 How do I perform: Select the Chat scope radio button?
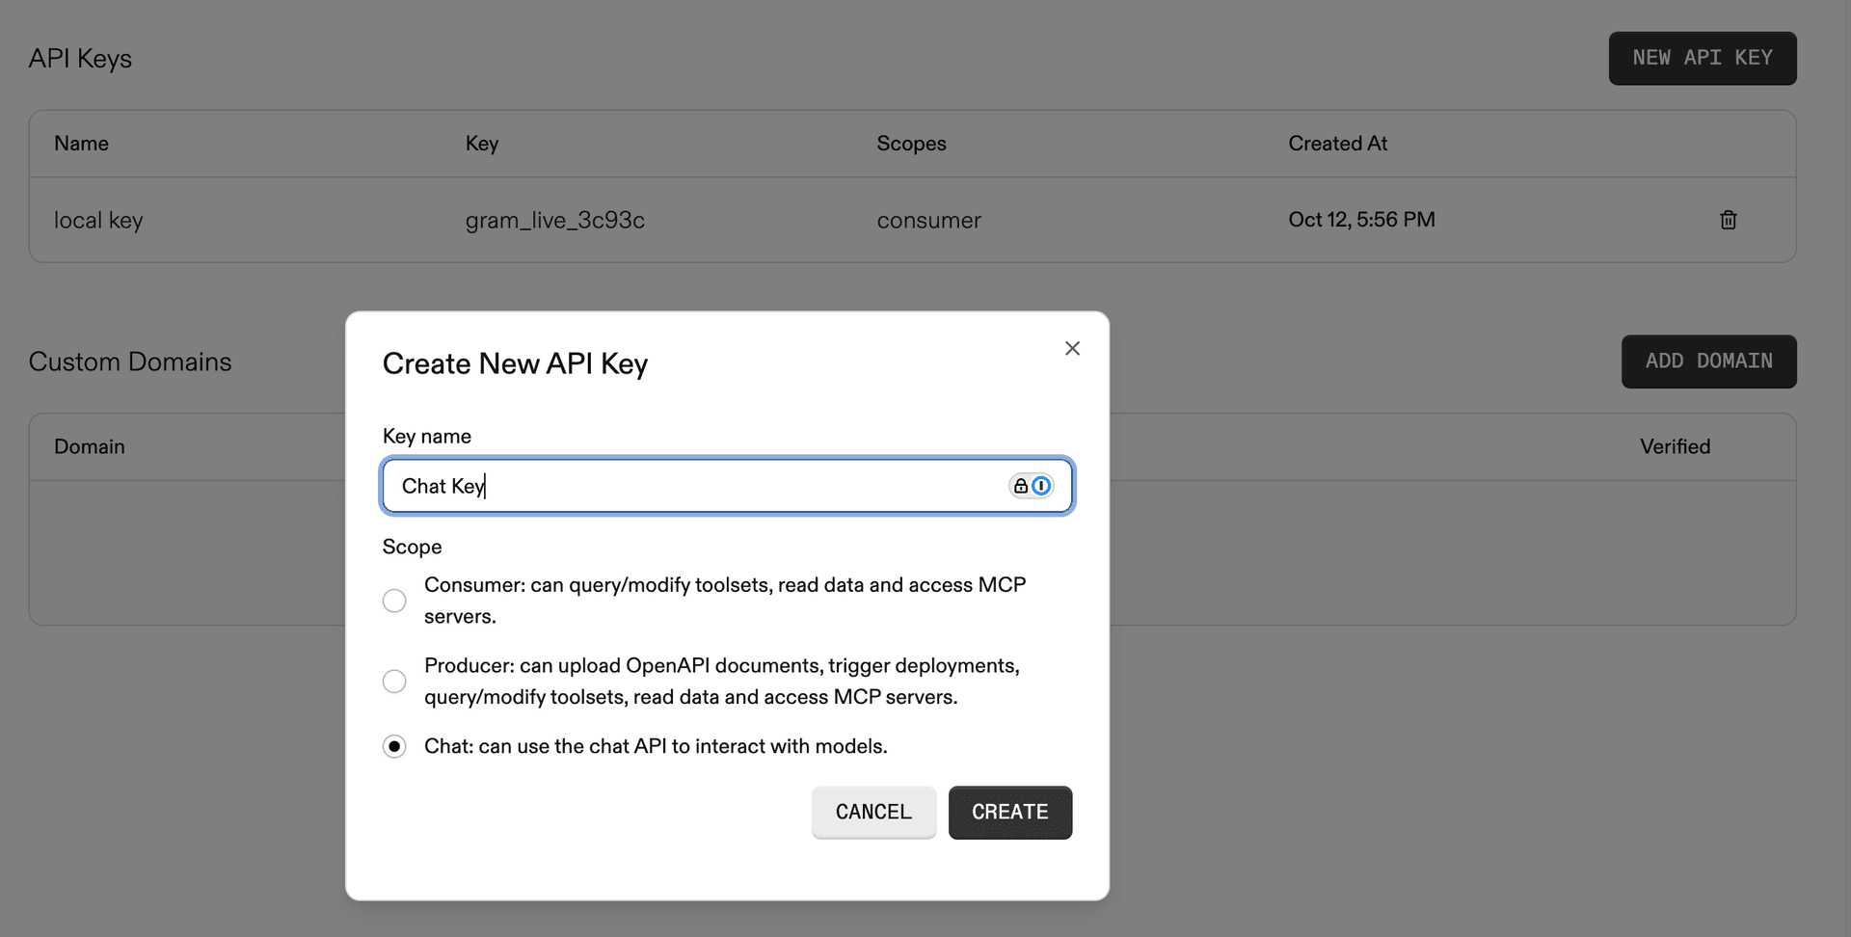pyautogui.click(x=394, y=746)
